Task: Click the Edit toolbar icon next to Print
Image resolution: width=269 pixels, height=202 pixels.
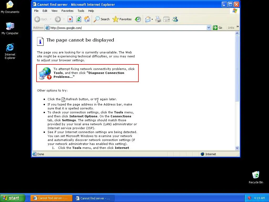Action: [166, 19]
